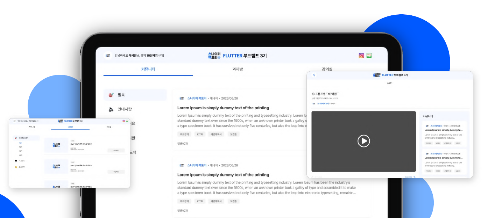Click greeting text 안녕하세요 캐서린님 in main header

click(139, 56)
